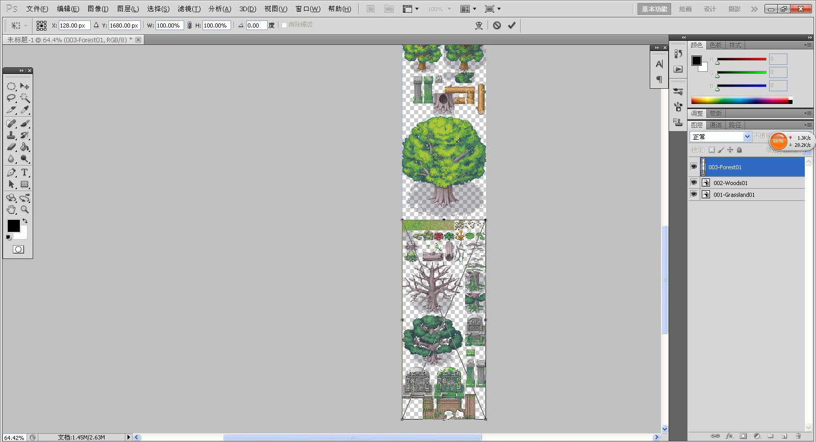
Task: Click the foreground color swatch in Color panel
Action: [696, 61]
